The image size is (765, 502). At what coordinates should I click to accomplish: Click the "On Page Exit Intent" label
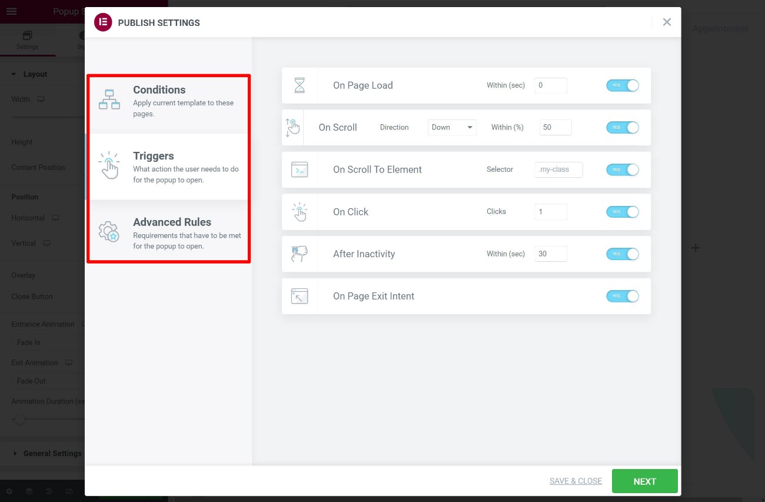(x=374, y=296)
